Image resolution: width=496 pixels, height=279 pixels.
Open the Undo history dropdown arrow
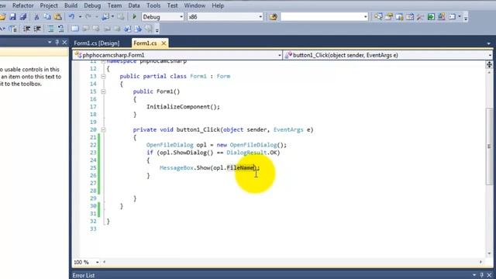click(80, 17)
